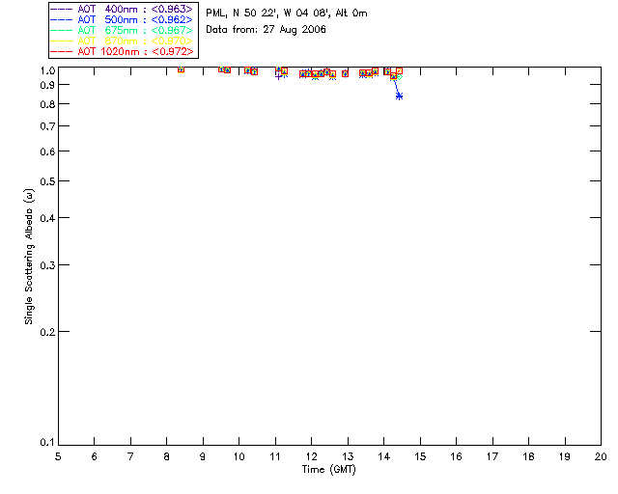Screen dimensions: 618x494
Task: Click the y-axis tick label 0.4
Action: click(46, 218)
